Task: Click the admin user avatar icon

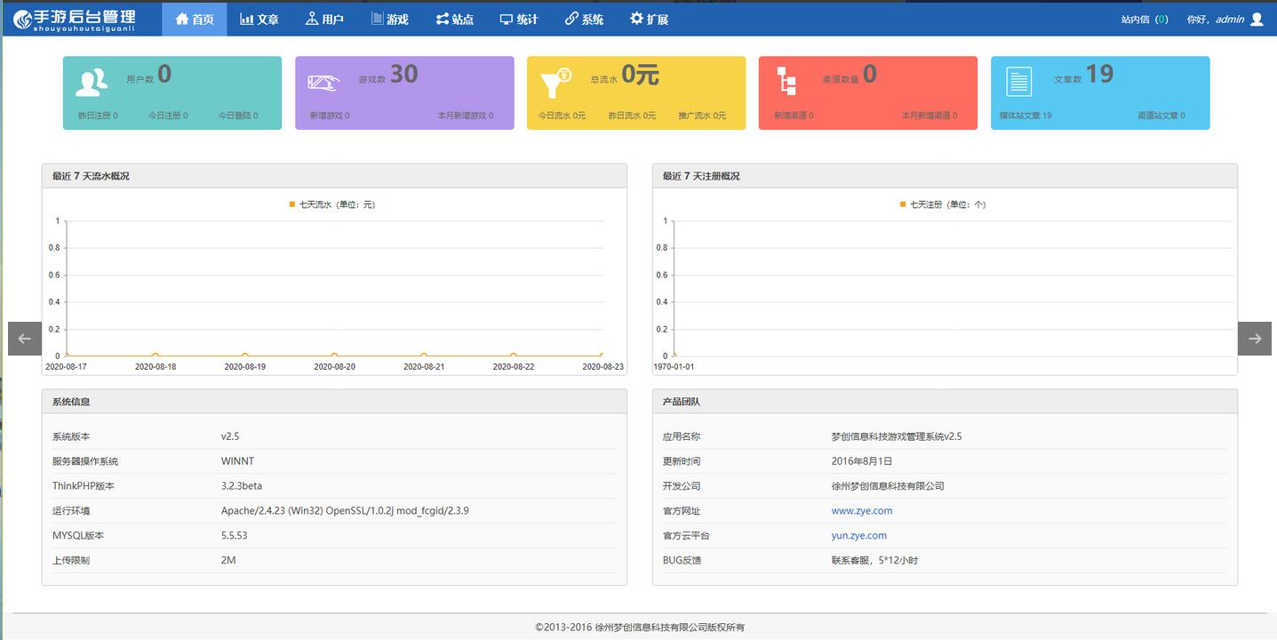Action: 1257,19
